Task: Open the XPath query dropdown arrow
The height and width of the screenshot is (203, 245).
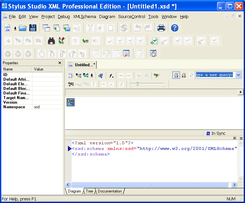Action: pyautogui.click(x=238, y=75)
